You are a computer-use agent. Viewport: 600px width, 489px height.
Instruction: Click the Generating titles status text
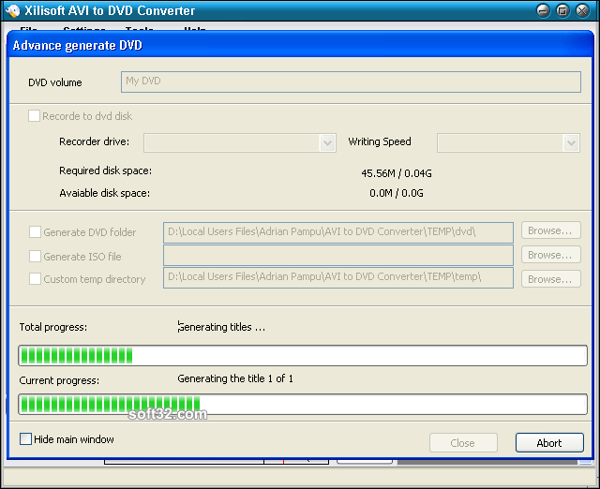[x=221, y=327]
